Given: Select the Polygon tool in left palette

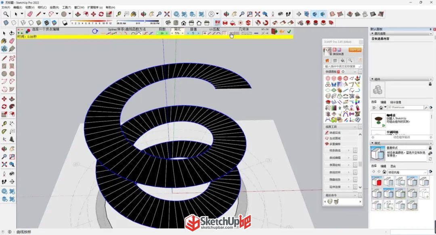Looking at the screenshot, I should pos(12,74).
